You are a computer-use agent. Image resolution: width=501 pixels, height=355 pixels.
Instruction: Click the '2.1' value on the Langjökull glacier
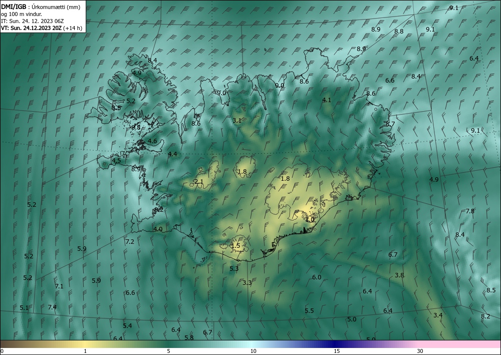(199, 182)
